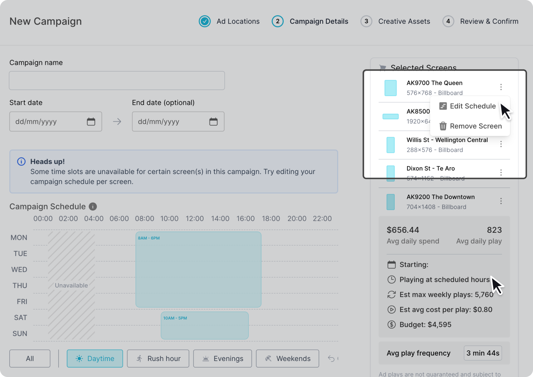Screen dimensions: 533x377
Task: Click the Campaign name input field
Action: coord(117,81)
